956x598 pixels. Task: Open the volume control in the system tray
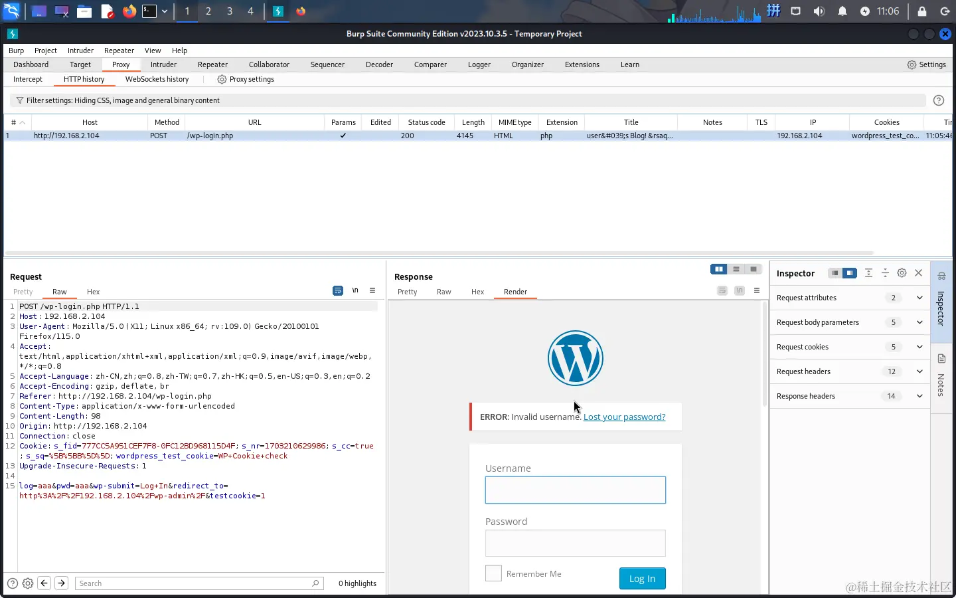coord(819,11)
